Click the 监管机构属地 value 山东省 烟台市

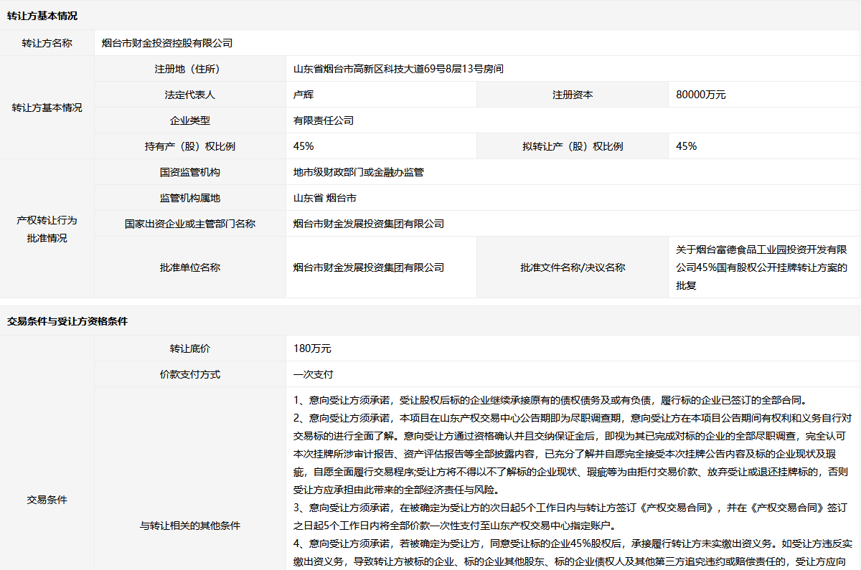tap(325, 198)
